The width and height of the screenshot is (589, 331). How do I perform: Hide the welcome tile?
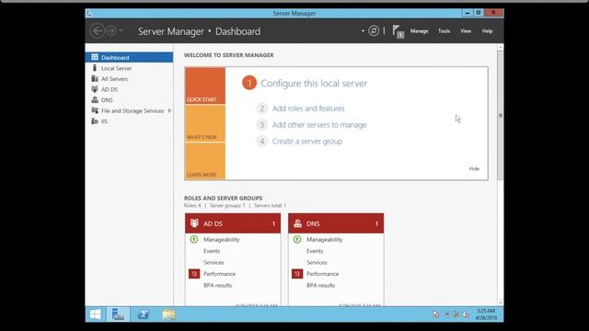[474, 169]
